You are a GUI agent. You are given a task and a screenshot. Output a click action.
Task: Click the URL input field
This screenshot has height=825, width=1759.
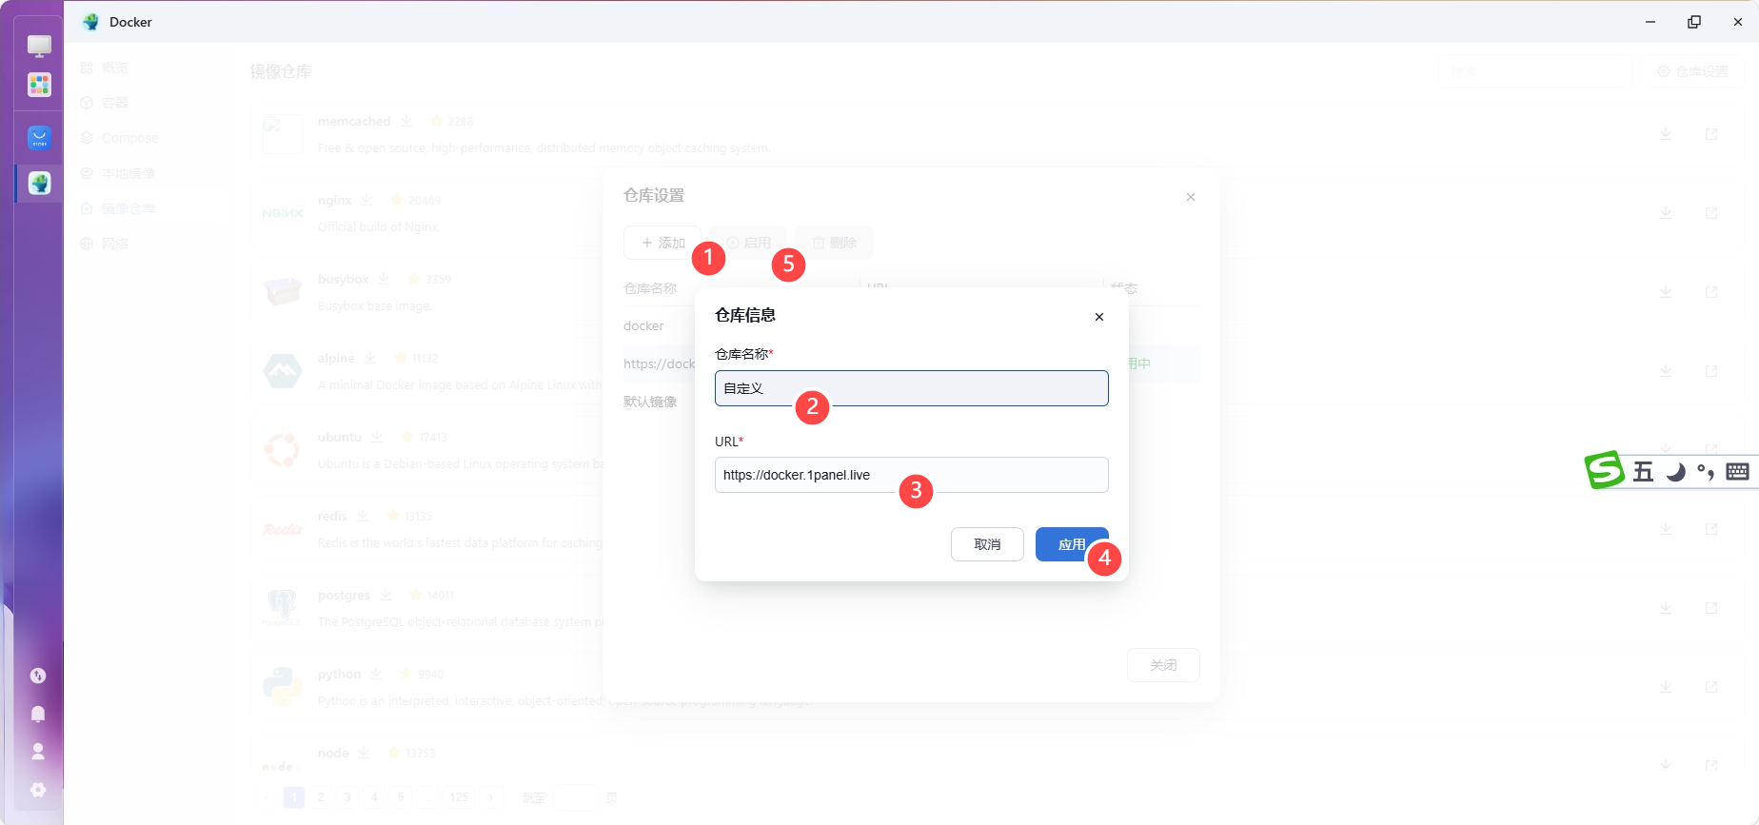tap(912, 475)
